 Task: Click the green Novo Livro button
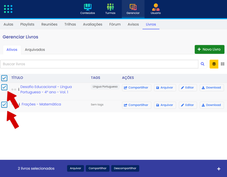point(209,49)
